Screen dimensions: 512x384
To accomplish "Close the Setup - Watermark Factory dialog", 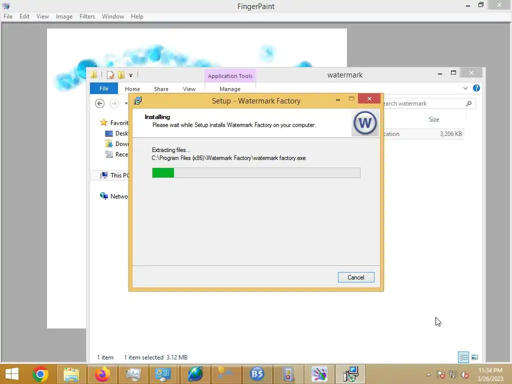I will pyautogui.click(x=369, y=98).
